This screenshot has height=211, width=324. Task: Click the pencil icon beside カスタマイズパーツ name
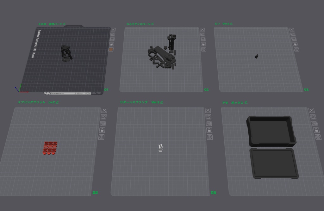pos(153,24)
